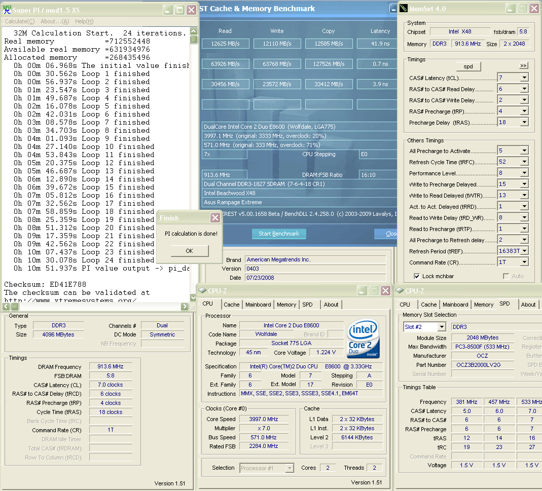This screenshot has height=491, width=542.
Task: Switch to About tab in right CPU-Z
Action: (528, 305)
